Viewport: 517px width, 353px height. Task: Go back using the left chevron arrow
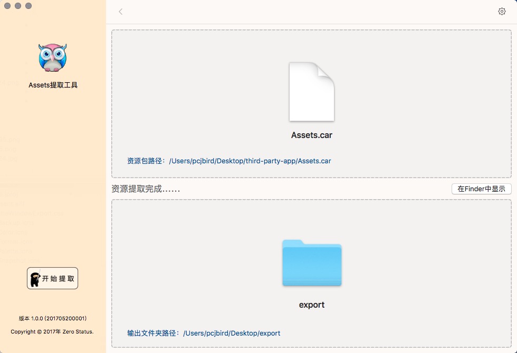pyautogui.click(x=121, y=12)
